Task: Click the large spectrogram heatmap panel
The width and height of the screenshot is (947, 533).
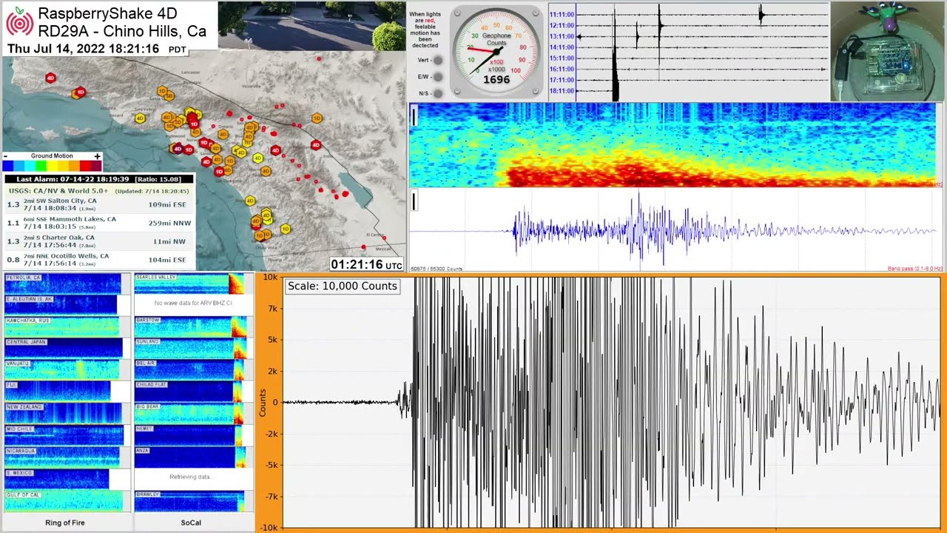Action: click(673, 144)
